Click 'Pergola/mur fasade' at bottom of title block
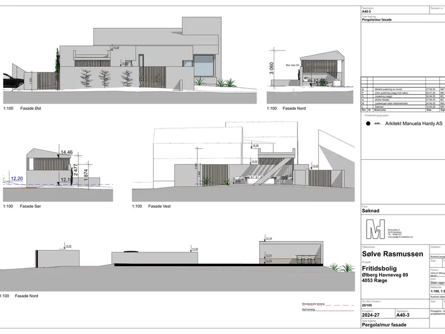The image size is (445, 334). pos(384,325)
